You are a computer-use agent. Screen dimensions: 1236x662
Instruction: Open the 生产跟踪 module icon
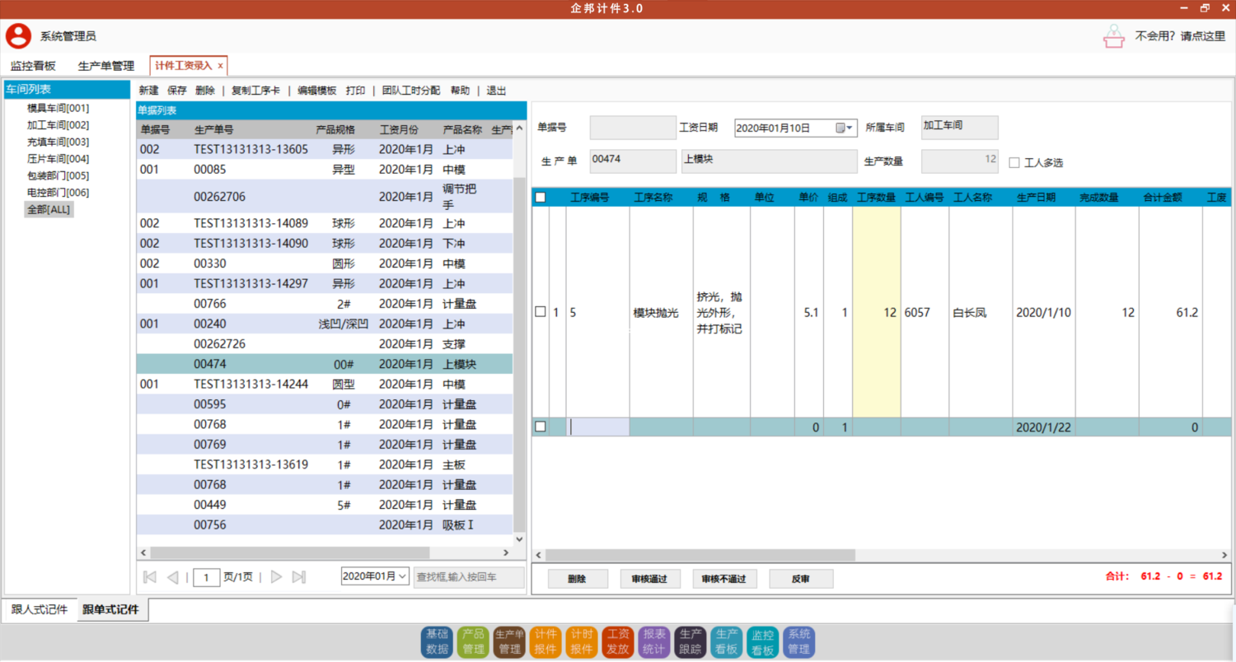pos(691,641)
